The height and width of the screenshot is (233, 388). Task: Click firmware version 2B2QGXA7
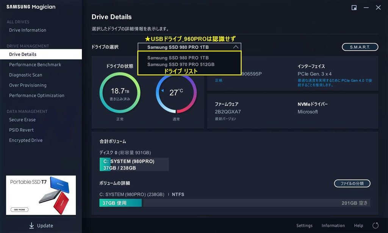coord(228,112)
